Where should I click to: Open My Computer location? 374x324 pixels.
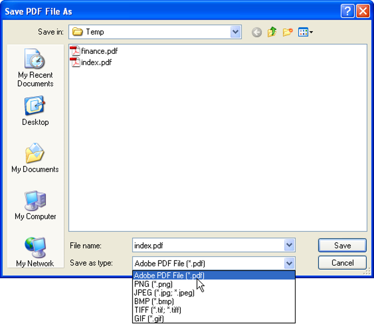35,205
